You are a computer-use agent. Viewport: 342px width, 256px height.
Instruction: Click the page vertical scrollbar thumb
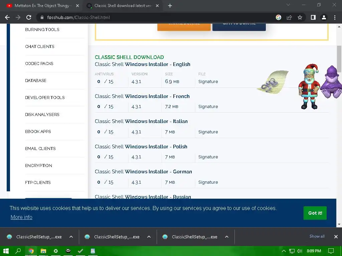339,59
